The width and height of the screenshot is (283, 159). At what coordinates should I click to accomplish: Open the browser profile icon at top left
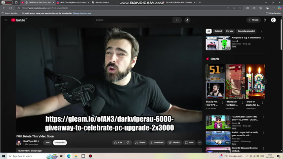[7, 2]
